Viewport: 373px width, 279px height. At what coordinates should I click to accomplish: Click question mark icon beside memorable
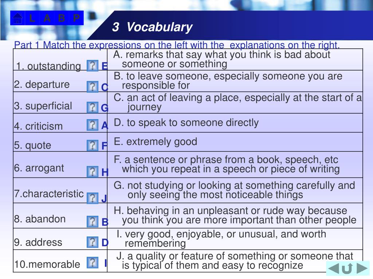pos(93,263)
